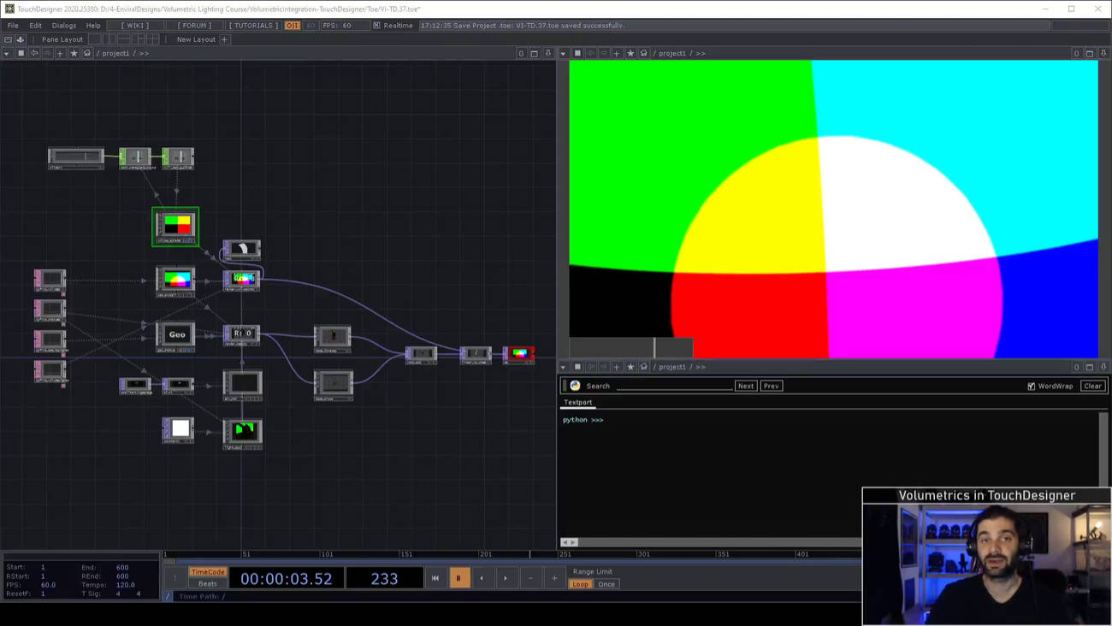Select the Textport tab
The height and width of the screenshot is (626, 1112).
coord(577,402)
